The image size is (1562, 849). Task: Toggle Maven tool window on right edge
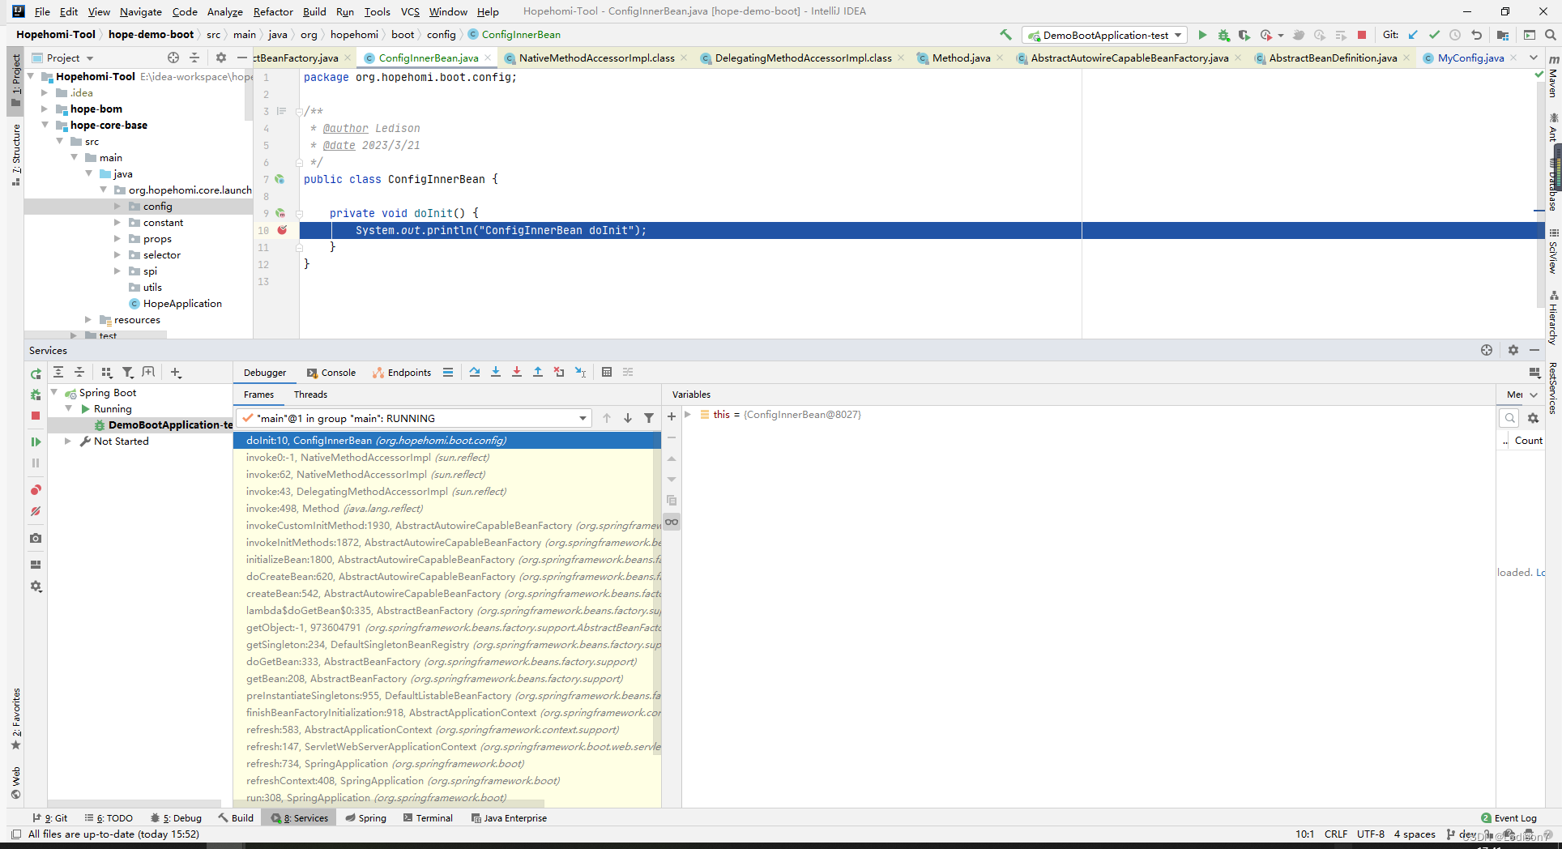coord(1553,77)
